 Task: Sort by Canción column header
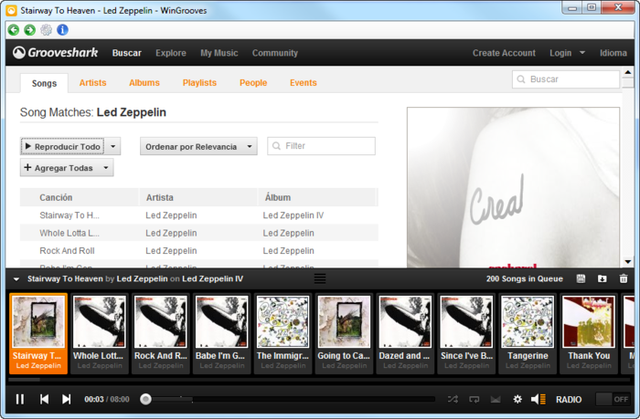click(80, 197)
